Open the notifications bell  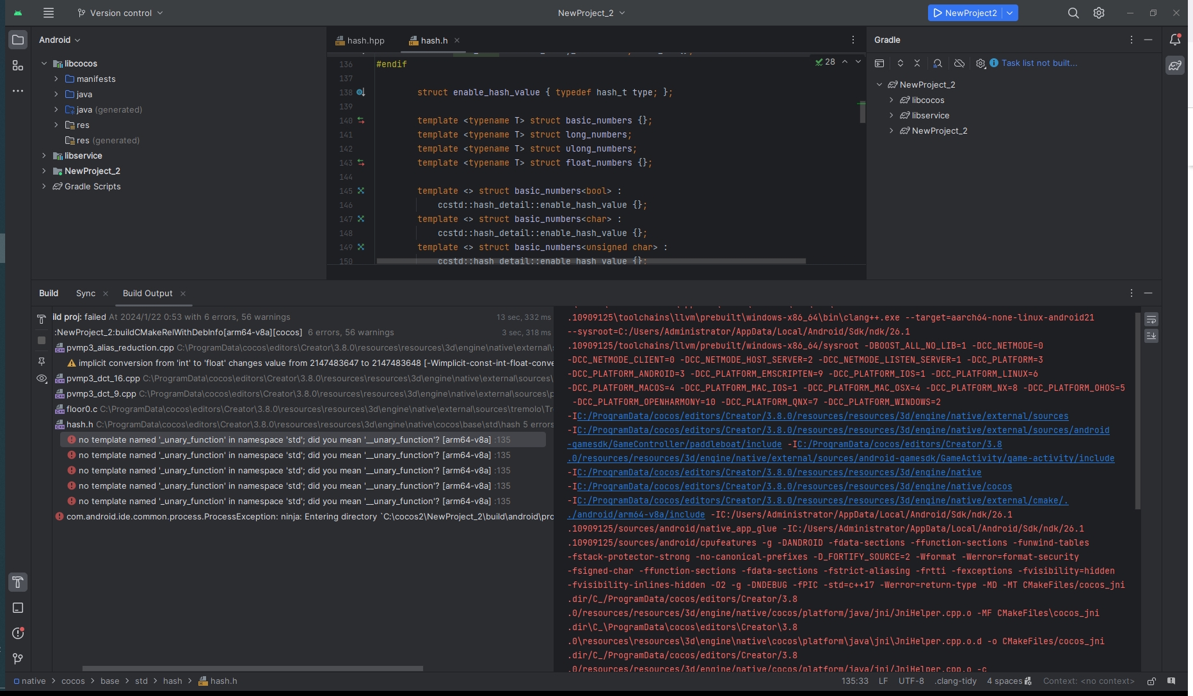1175,40
